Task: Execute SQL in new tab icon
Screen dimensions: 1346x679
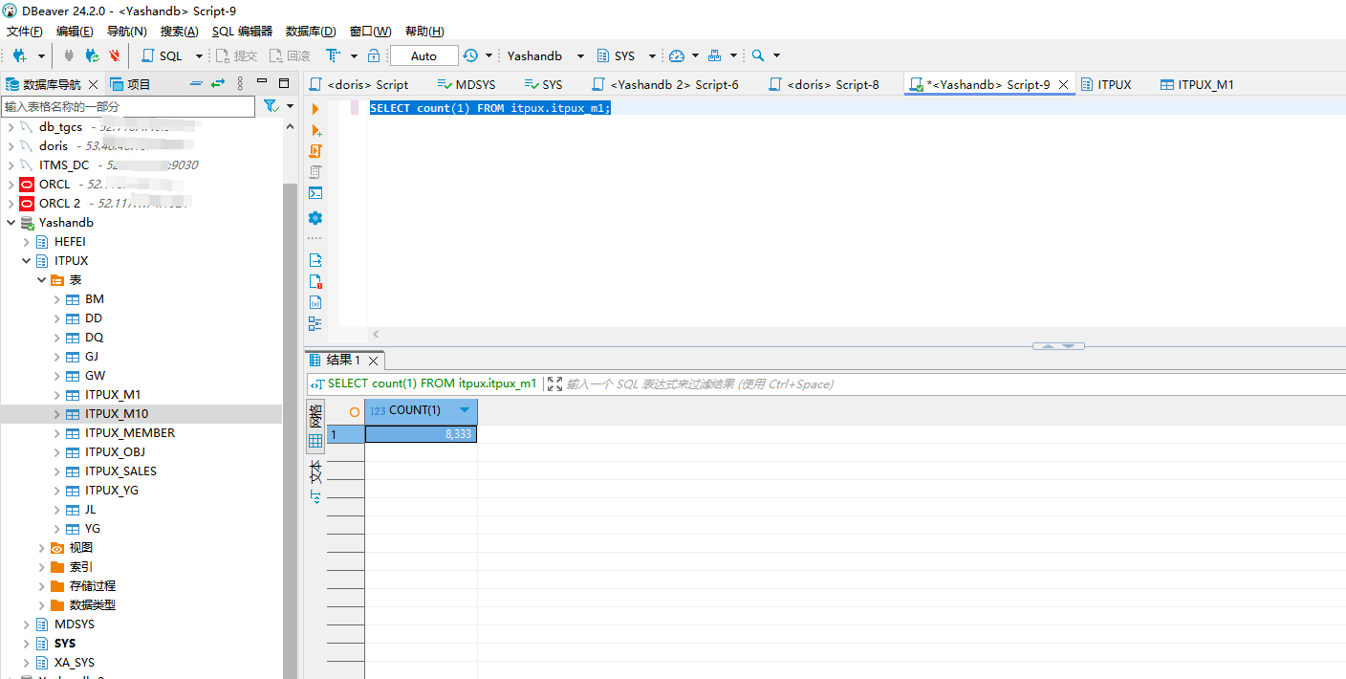Action: 315,130
